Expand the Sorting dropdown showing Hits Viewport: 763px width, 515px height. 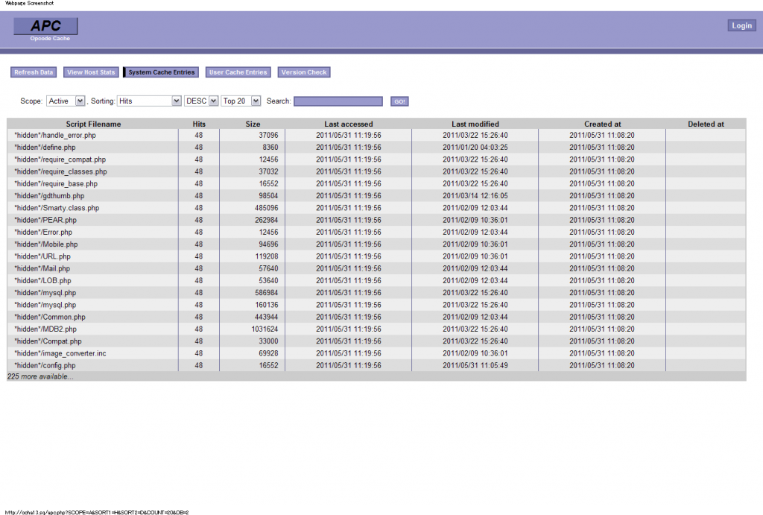[149, 101]
